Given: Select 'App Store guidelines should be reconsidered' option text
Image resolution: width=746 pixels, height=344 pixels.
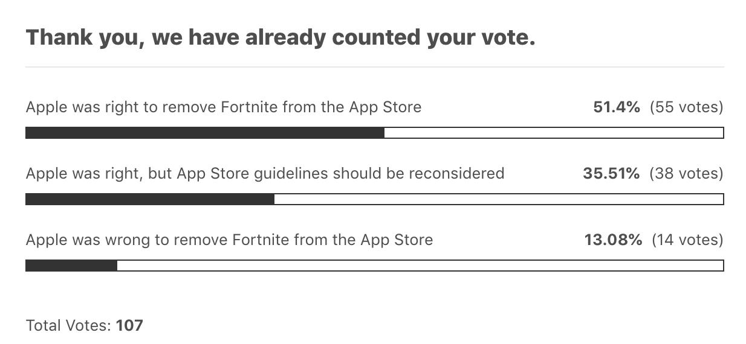Looking at the screenshot, I should [x=340, y=174].
